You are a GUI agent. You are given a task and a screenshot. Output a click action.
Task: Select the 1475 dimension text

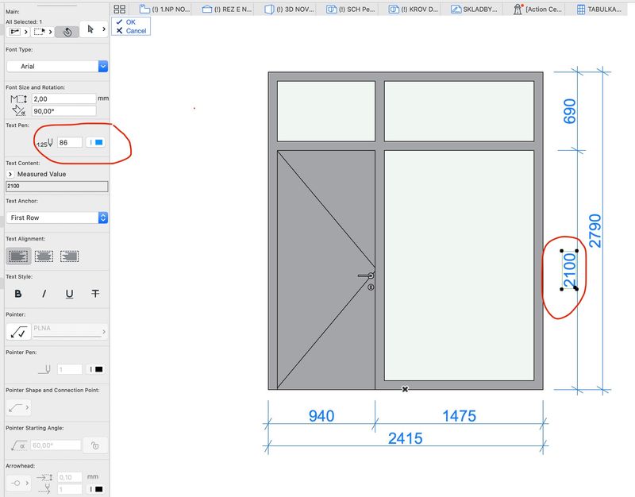460,416
